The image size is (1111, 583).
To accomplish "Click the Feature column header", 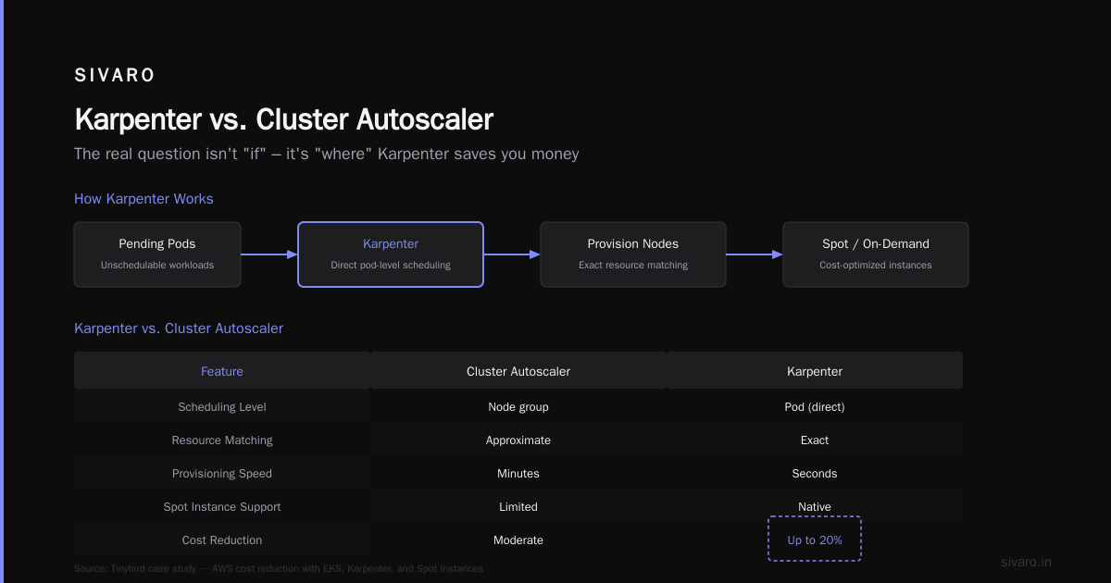I will point(222,371).
